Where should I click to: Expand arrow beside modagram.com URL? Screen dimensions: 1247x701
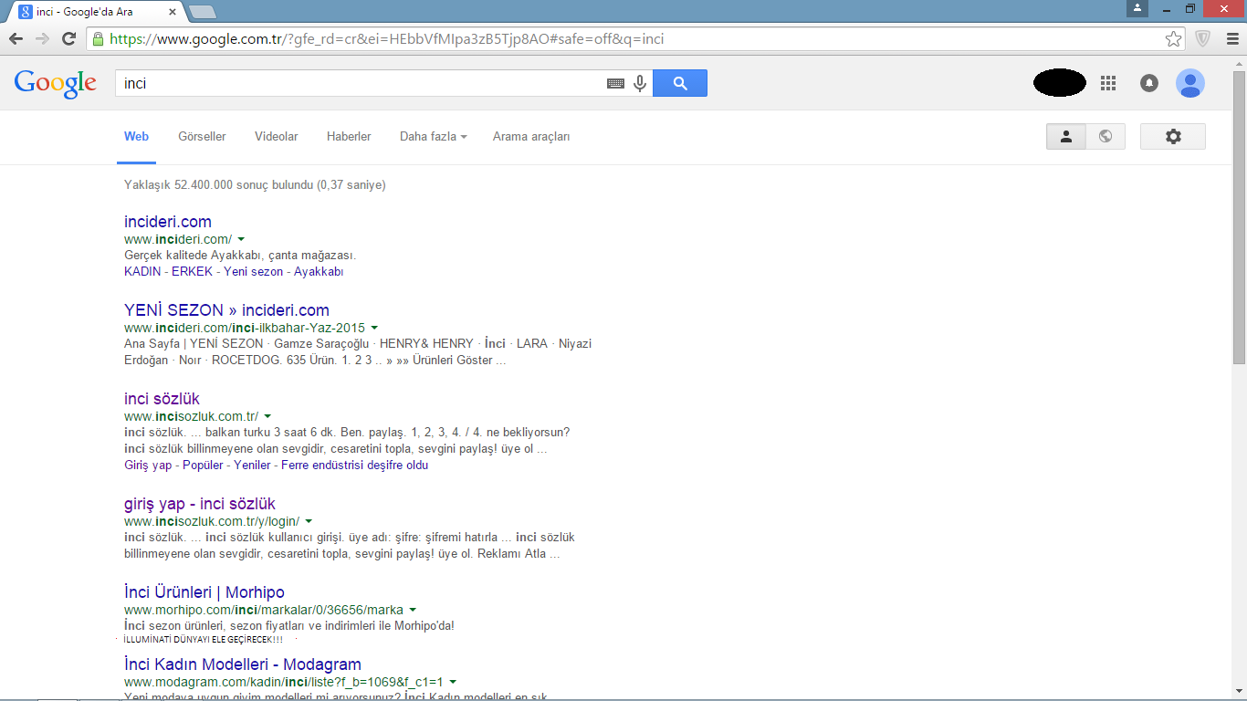coord(453,682)
